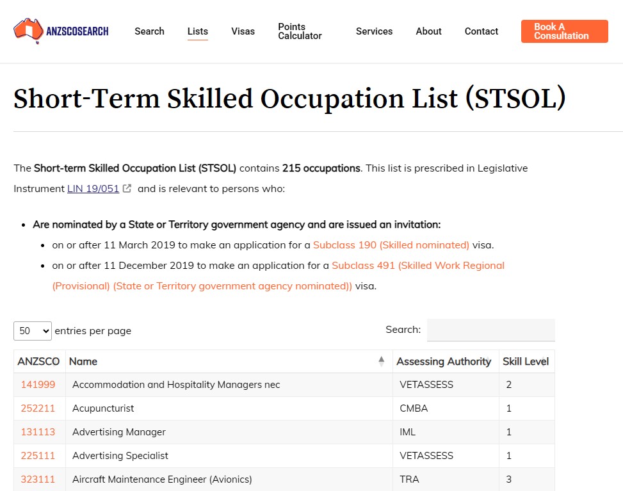Image resolution: width=623 pixels, height=491 pixels.
Task: Open ANZSCO code 141999 link
Action: 38,385
